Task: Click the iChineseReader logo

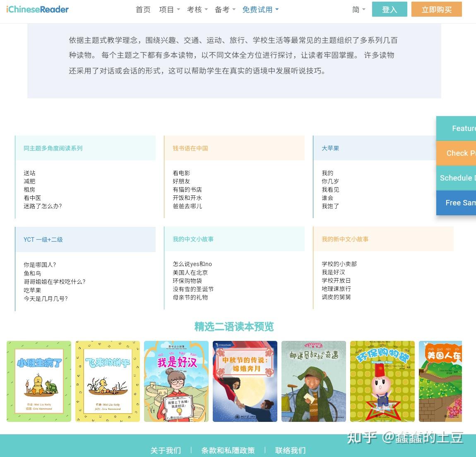Action: 37,9
